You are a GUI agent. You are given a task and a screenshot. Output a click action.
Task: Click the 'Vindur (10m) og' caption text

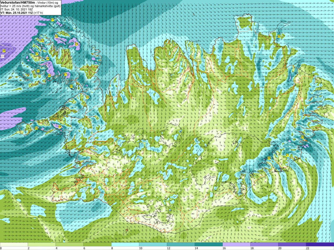click(48, 3)
